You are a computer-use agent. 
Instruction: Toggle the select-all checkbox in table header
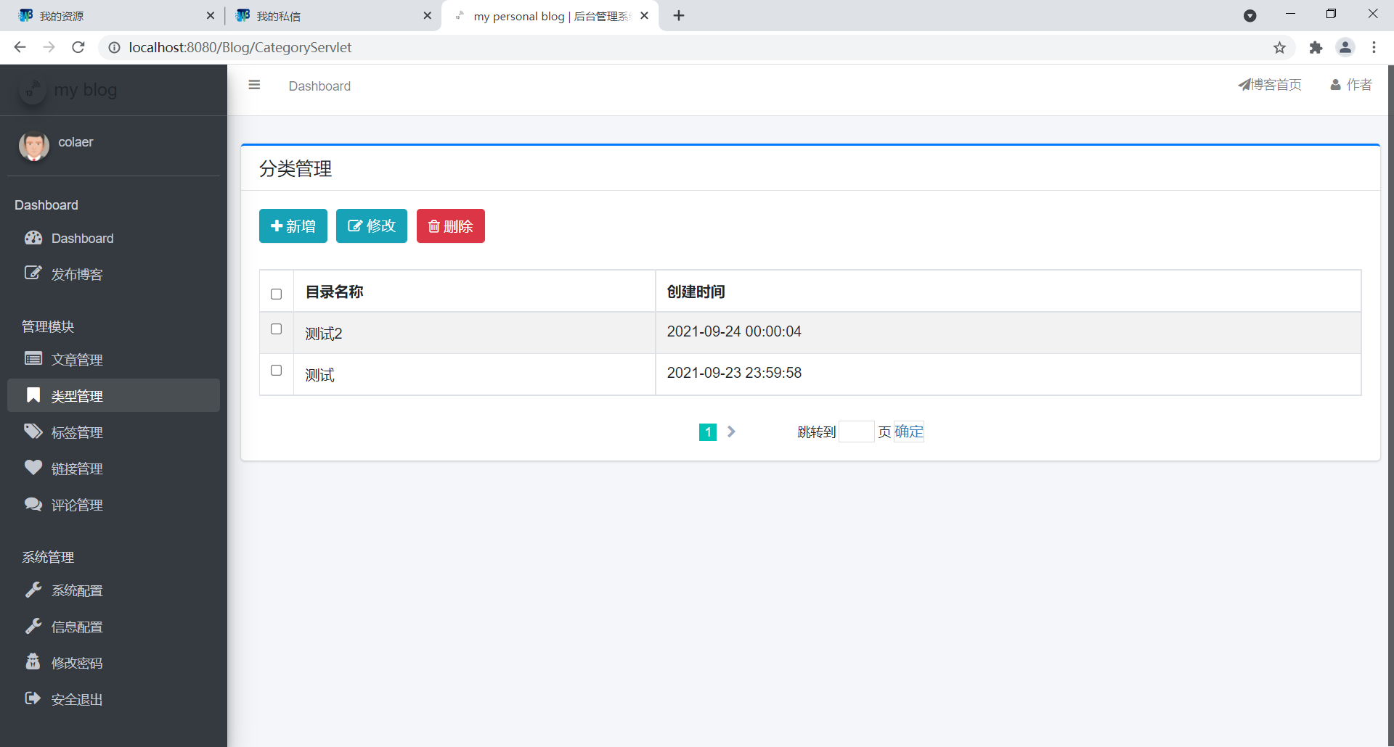[276, 294]
